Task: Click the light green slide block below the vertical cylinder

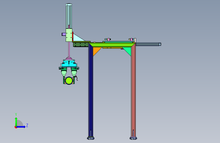Action: click(69, 35)
